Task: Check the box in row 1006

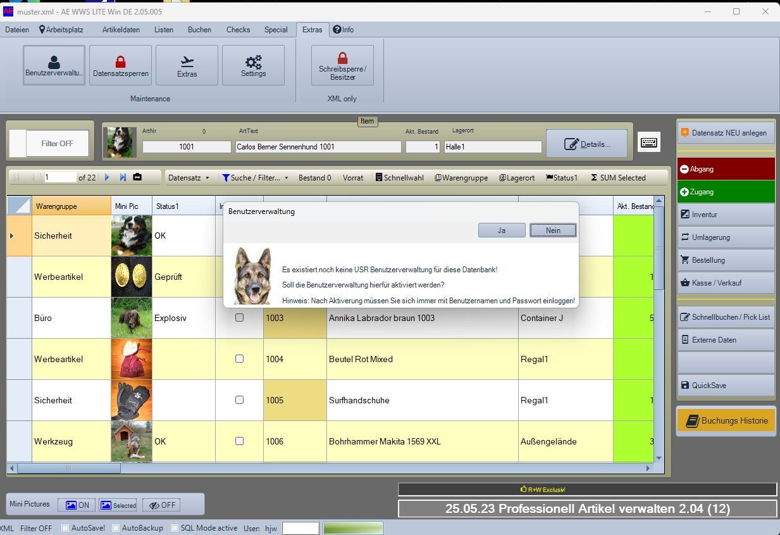Action: click(x=239, y=441)
